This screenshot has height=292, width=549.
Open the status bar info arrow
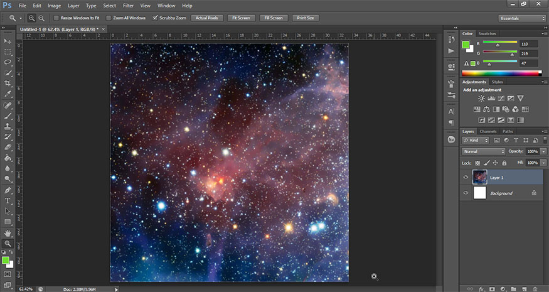116,289
